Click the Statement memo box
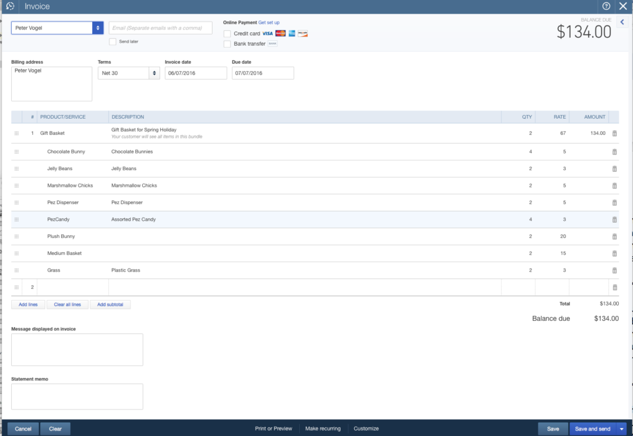This screenshot has height=436, width=633. pos(77,397)
